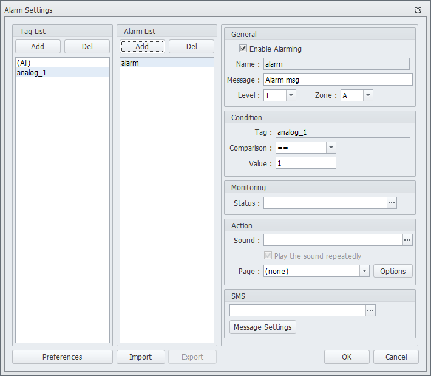Click the SMS recipient field
Screen dimensions: 431x376
[297, 310]
